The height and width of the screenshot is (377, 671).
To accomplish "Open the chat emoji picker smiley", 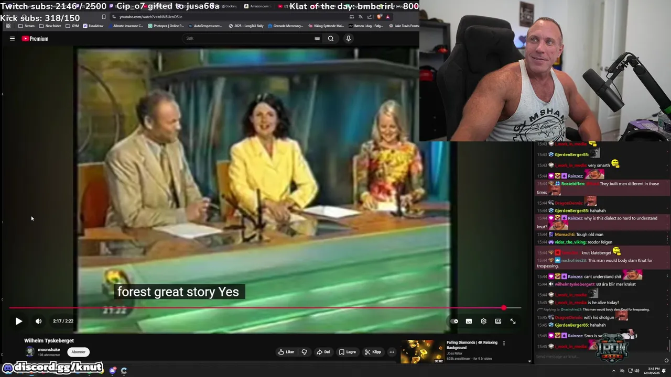I will pos(666,360).
